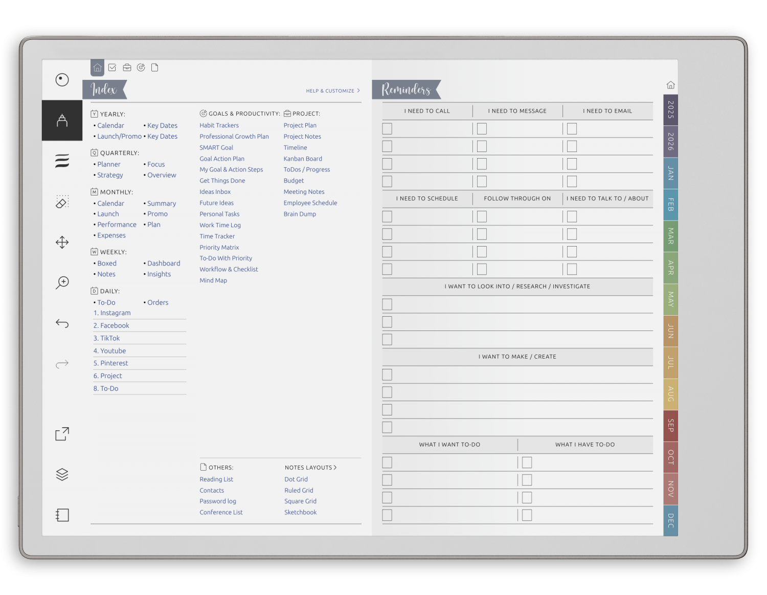The image size is (767, 595).
Task: Open Password log link
Action: (218, 501)
